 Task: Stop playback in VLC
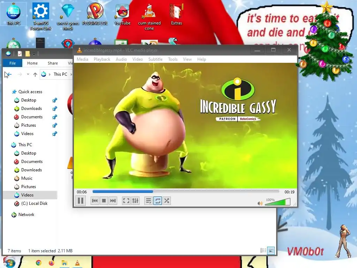coord(104,201)
